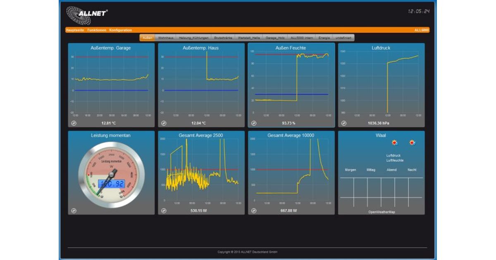Click the settings icon in Außentemp. Haus panel
This screenshot has width=496, height=260.
164,123
